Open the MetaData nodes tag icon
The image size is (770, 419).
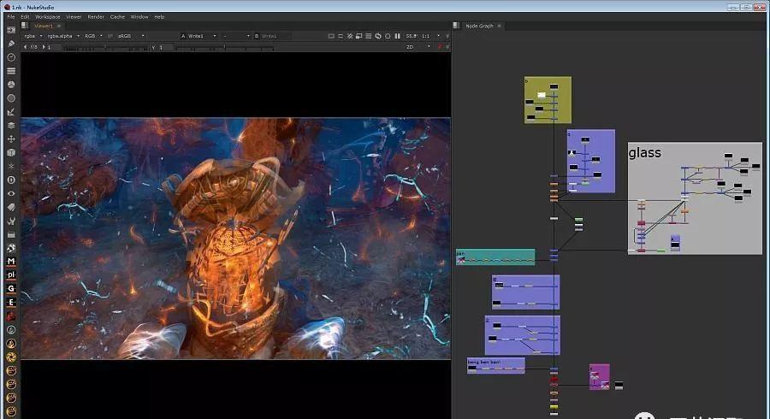(x=11, y=207)
